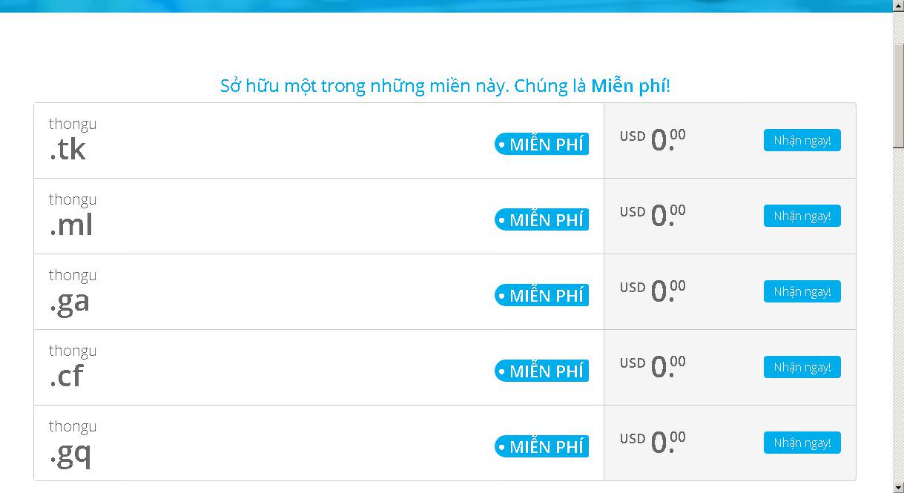The width and height of the screenshot is (904, 493).
Task: Click the thongu .ga domain text
Action: coord(72,291)
